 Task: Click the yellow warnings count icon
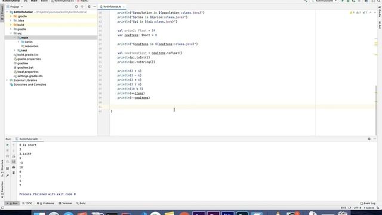352,13
